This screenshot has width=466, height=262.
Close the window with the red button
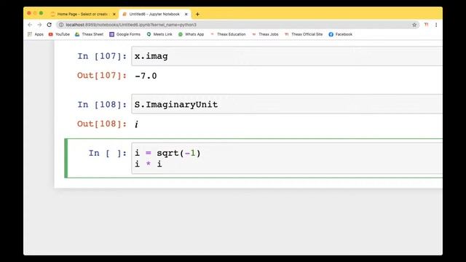[29, 13]
